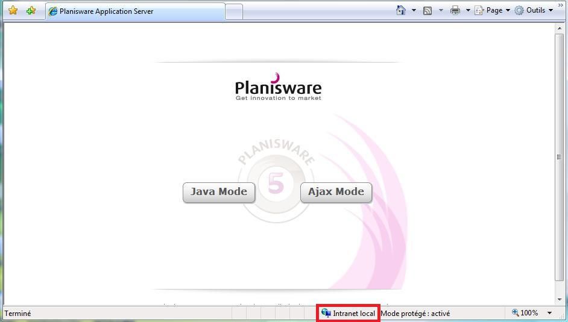The image size is (568, 322).
Task: Click the vertical scrollbar thumb
Action: [560, 157]
